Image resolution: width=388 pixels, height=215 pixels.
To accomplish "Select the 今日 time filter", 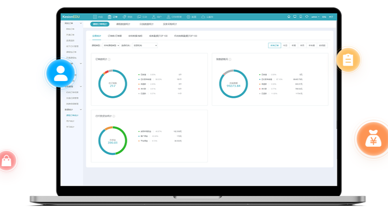I will tap(285, 46).
